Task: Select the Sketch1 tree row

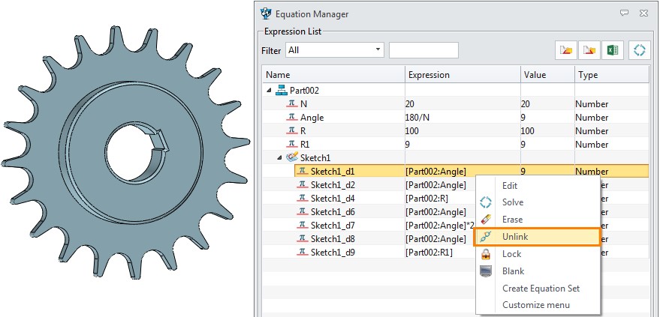Action: (x=457, y=158)
